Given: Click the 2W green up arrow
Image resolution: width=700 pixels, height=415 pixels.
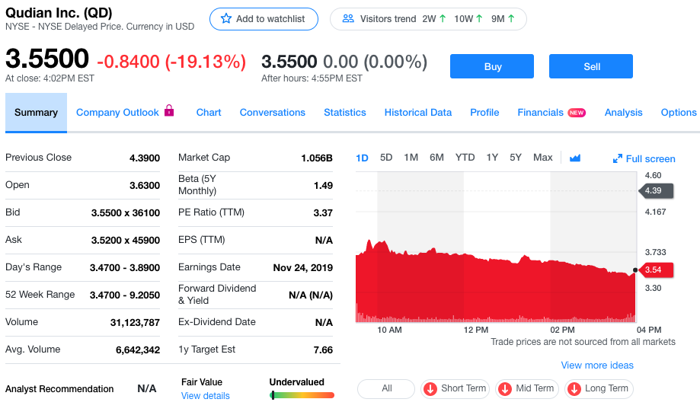Looking at the screenshot, I should tap(443, 19).
